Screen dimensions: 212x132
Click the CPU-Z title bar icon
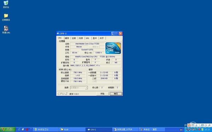(x=58, y=33)
